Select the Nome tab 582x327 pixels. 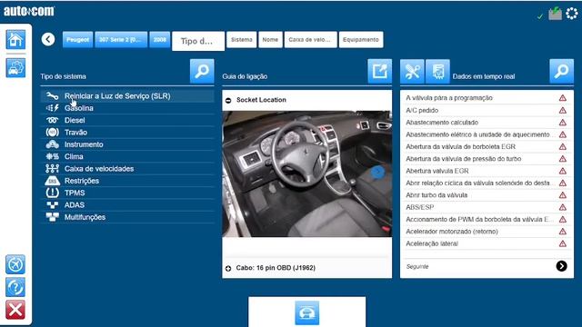pyautogui.click(x=270, y=40)
